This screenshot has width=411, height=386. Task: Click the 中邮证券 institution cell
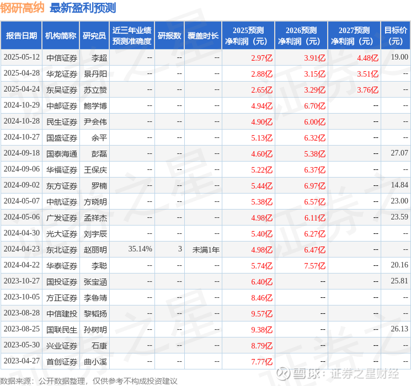[62, 106]
